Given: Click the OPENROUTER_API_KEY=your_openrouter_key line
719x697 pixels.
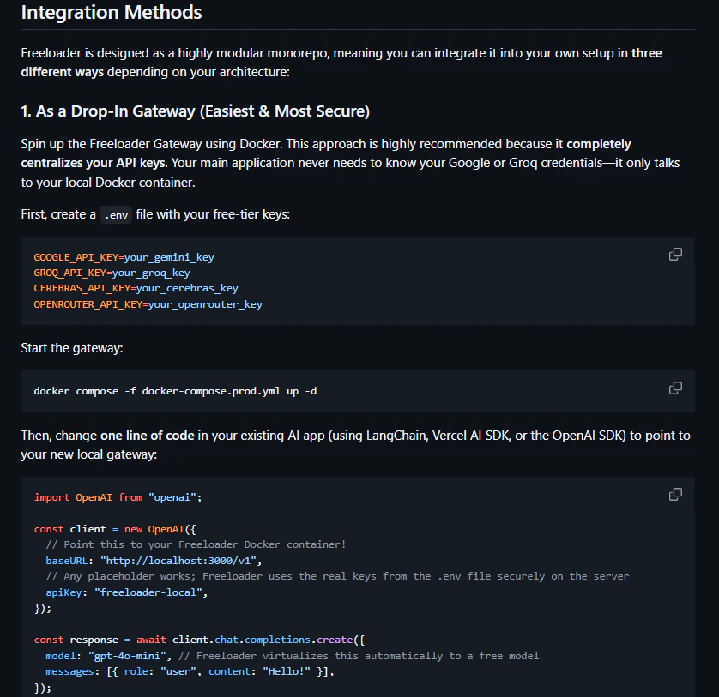Looking at the screenshot, I should coord(148,304).
